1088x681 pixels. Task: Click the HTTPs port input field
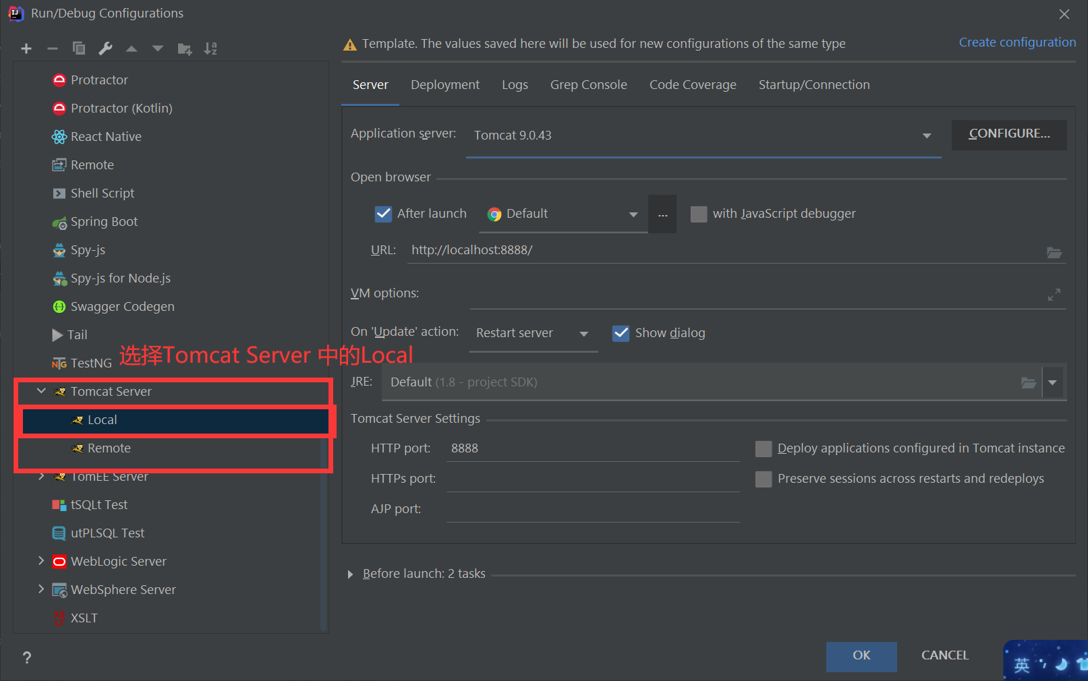pyautogui.click(x=593, y=479)
